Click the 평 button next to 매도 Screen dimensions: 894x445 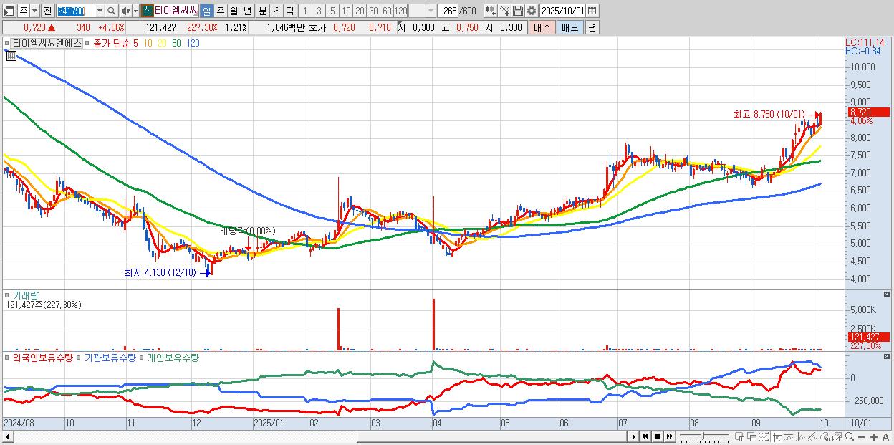[x=592, y=27]
